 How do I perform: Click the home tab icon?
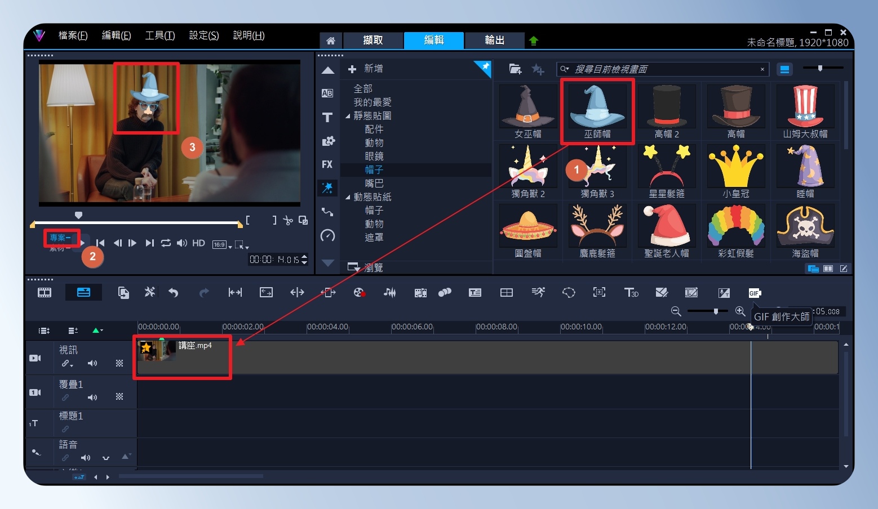coord(331,41)
